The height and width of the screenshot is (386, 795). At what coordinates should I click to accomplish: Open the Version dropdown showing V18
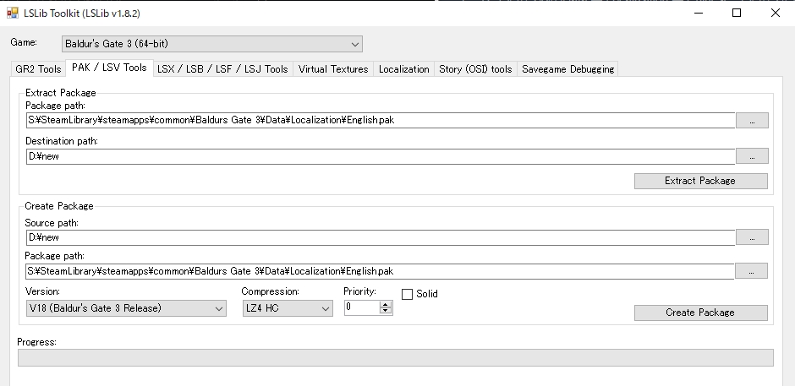tap(126, 308)
